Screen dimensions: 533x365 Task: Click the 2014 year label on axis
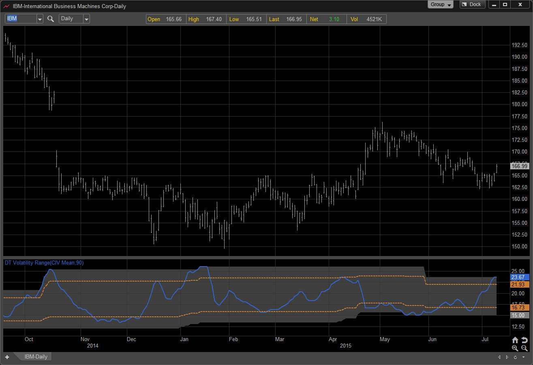coord(93,346)
